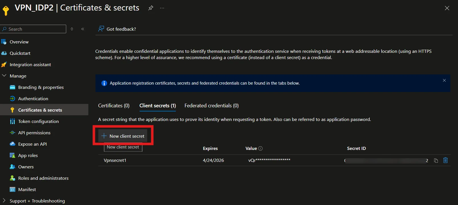Click the Manage group label
Viewport: 458px width, 205px height.
point(18,76)
